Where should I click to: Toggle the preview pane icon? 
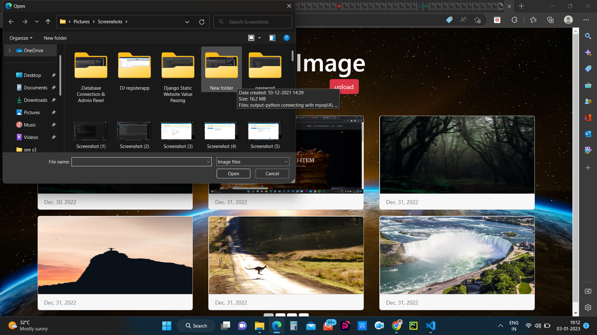tap(272, 38)
